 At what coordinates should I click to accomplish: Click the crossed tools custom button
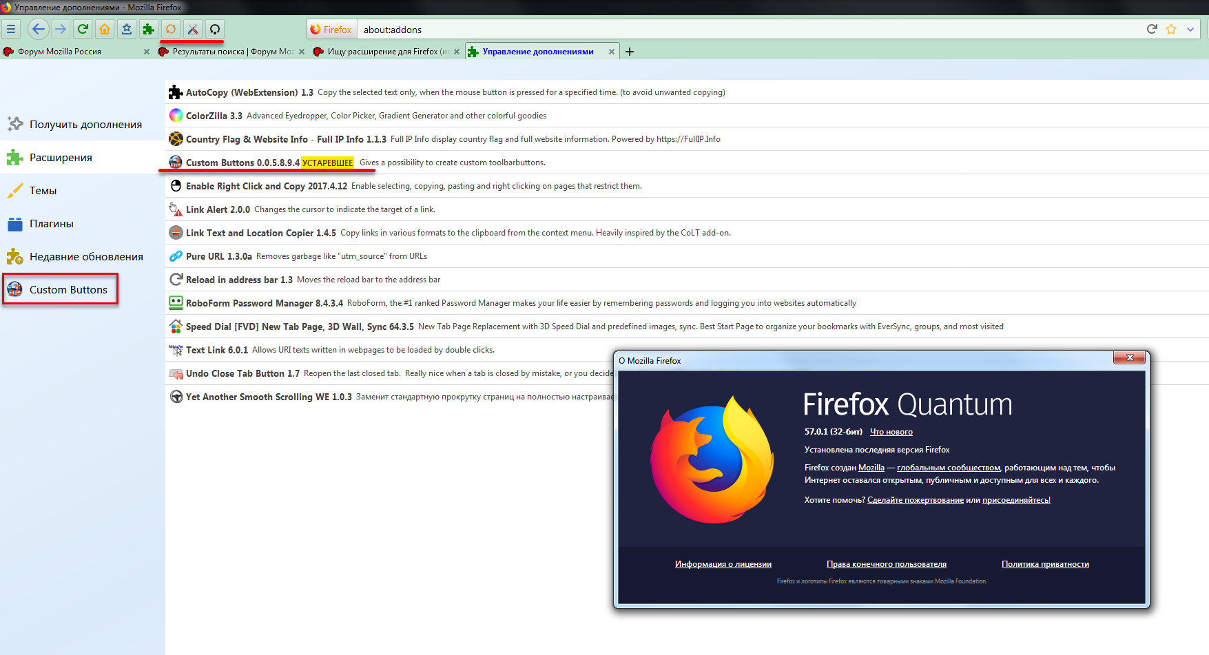click(x=193, y=29)
